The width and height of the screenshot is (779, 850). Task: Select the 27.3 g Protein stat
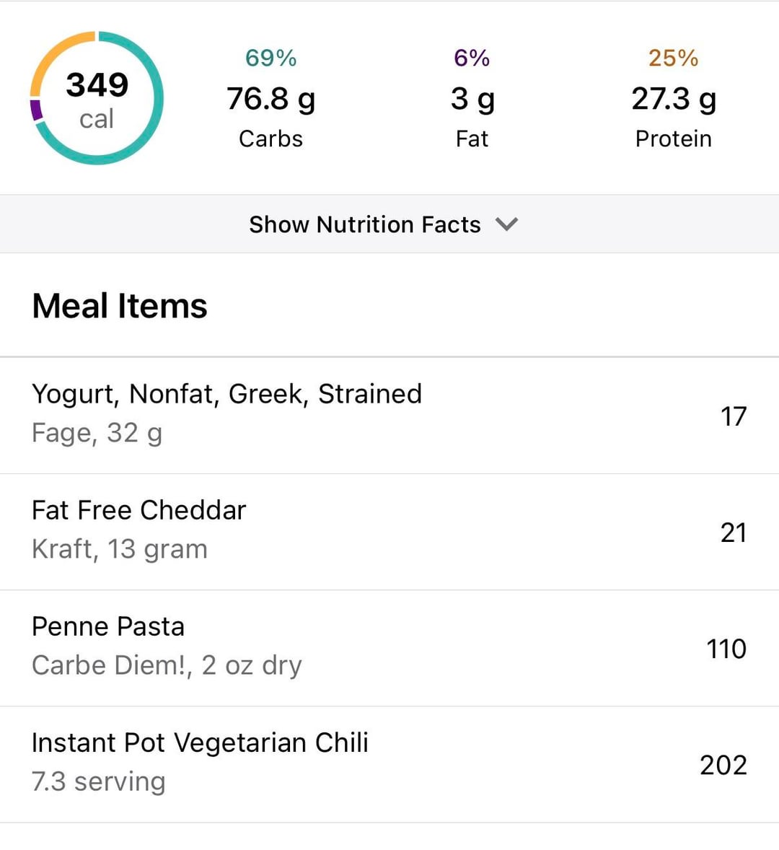673,100
